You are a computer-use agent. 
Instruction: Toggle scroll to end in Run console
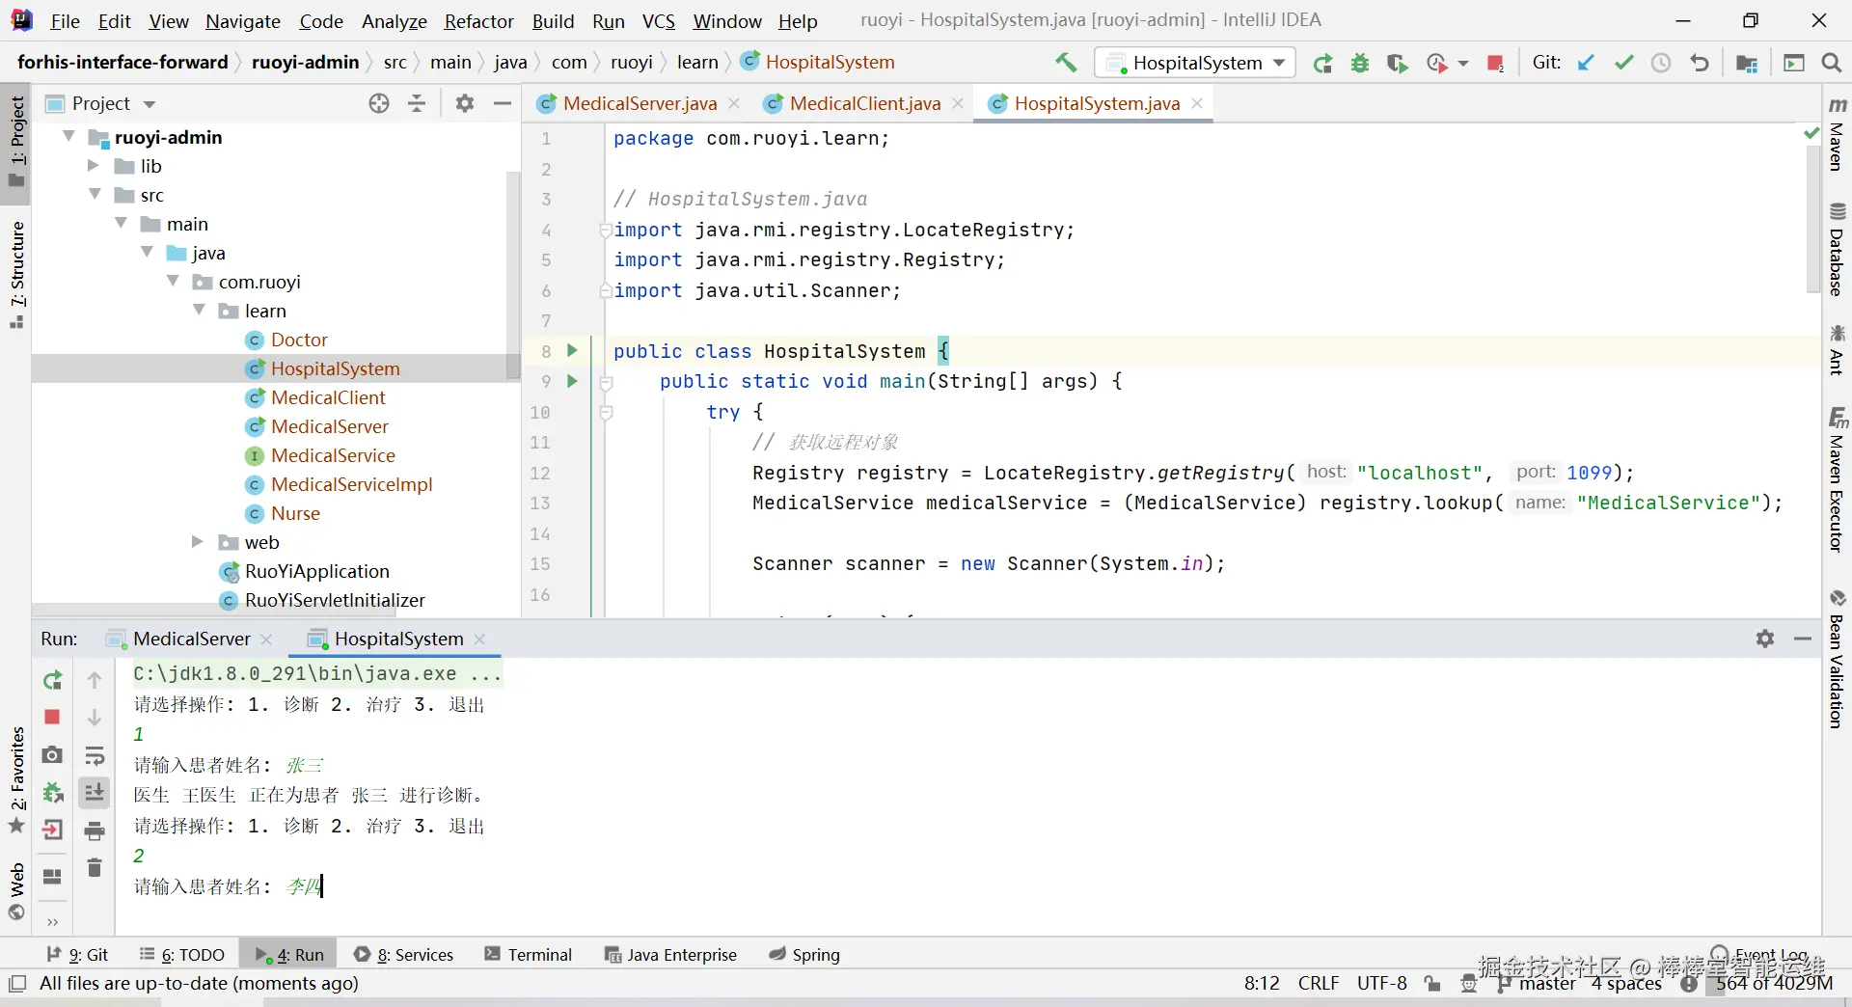[x=95, y=793]
